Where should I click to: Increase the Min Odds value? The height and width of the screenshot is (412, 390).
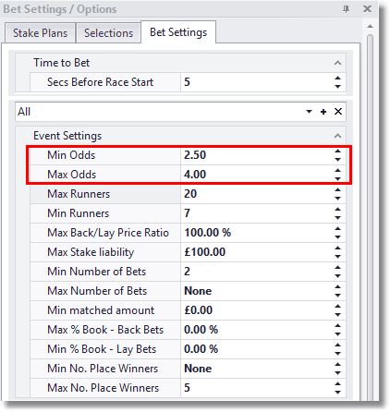(x=338, y=151)
